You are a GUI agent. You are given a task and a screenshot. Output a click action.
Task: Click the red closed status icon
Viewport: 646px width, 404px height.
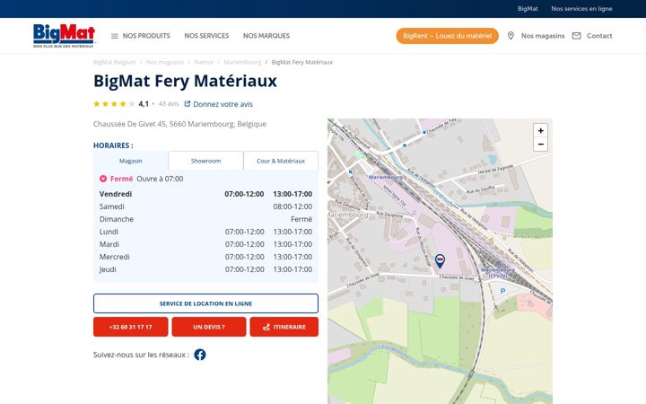[103, 179]
